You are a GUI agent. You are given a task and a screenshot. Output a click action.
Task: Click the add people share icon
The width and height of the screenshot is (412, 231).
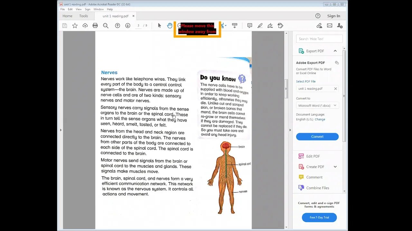click(x=340, y=26)
